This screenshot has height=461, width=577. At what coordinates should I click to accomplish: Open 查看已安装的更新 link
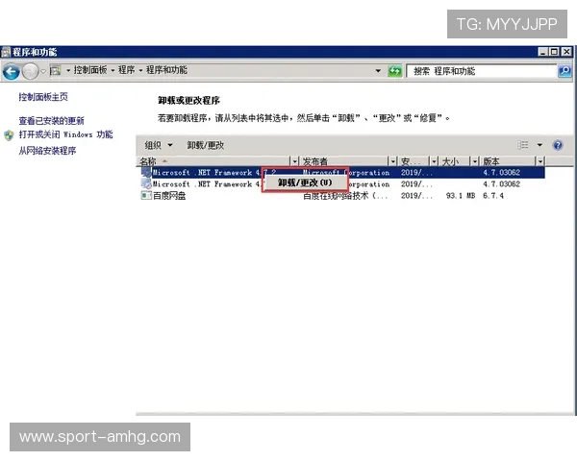(52, 121)
